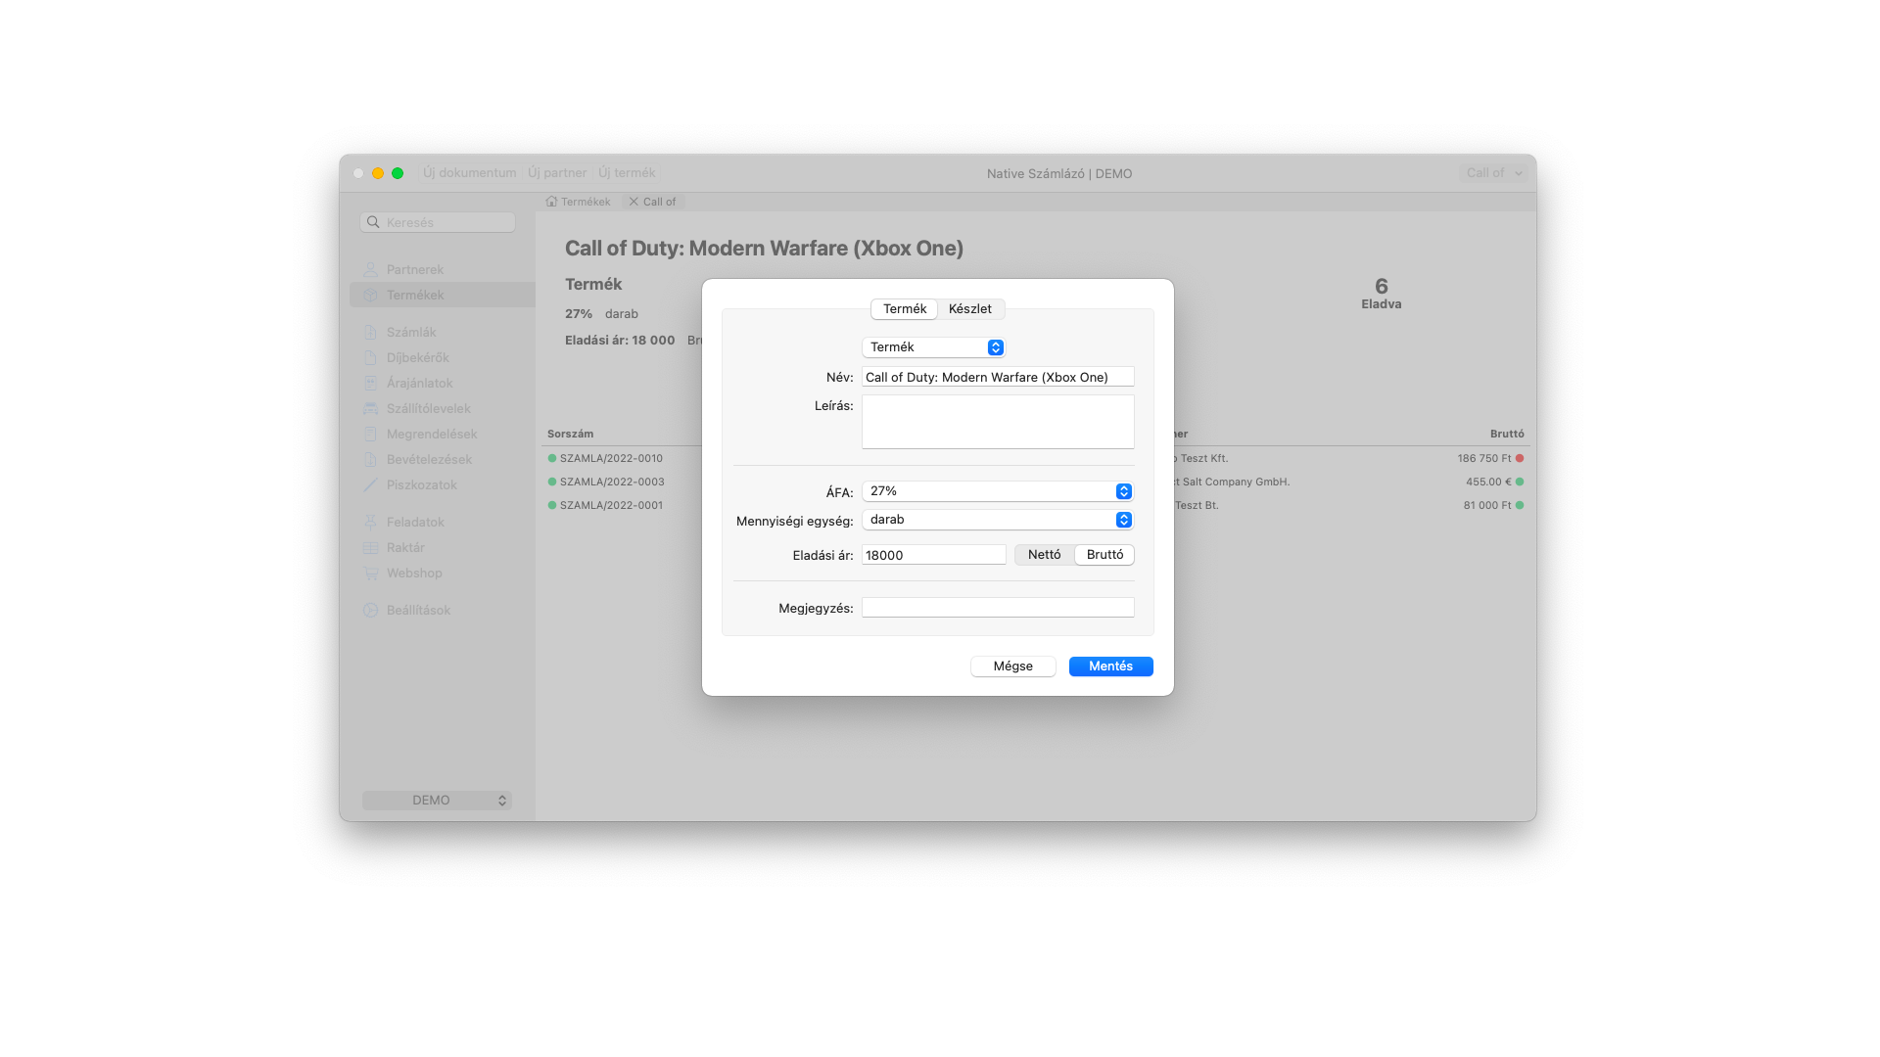
Task: Select the Termék tab in dialog
Action: click(x=904, y=308)
